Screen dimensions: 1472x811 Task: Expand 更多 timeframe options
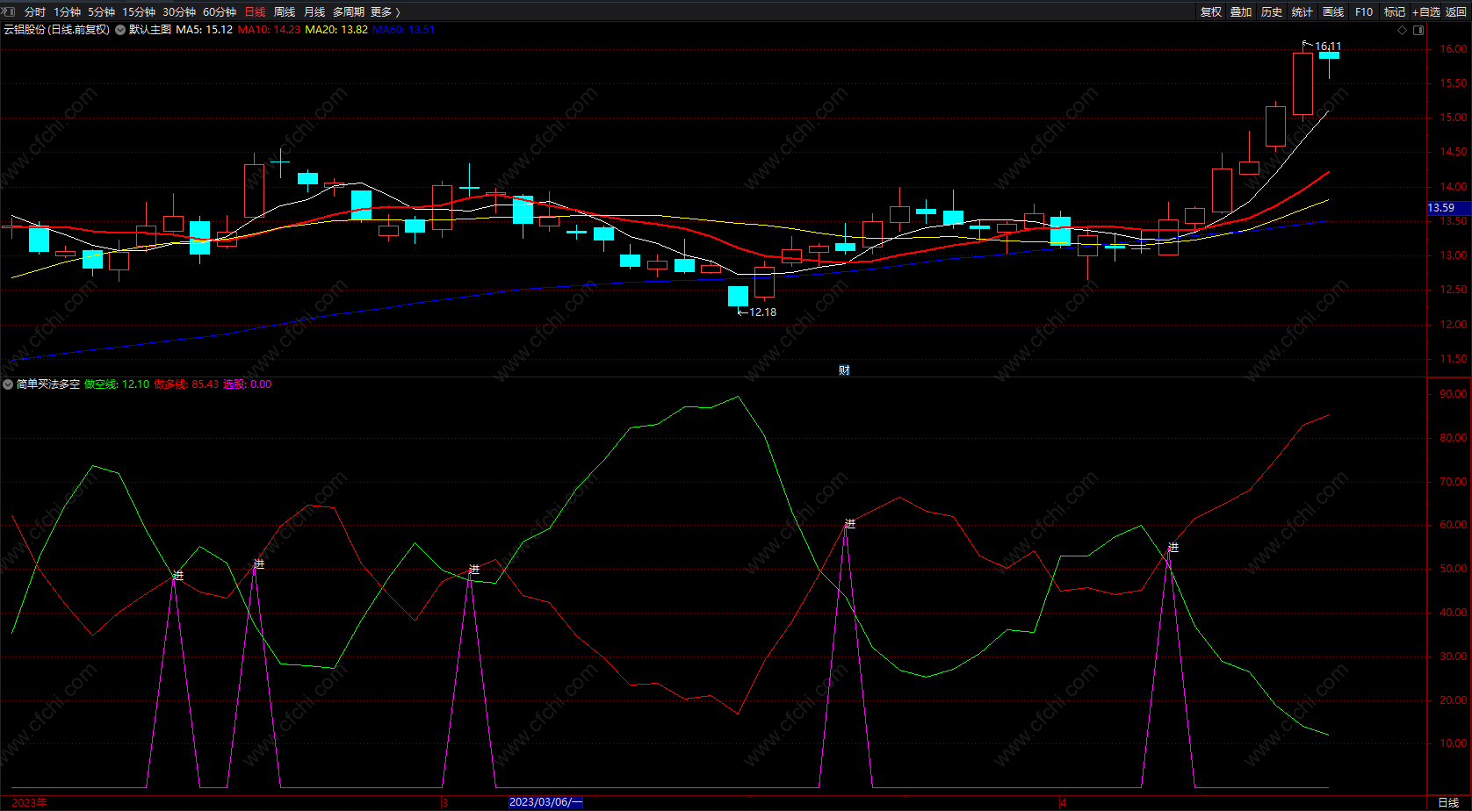coord(385,11)
